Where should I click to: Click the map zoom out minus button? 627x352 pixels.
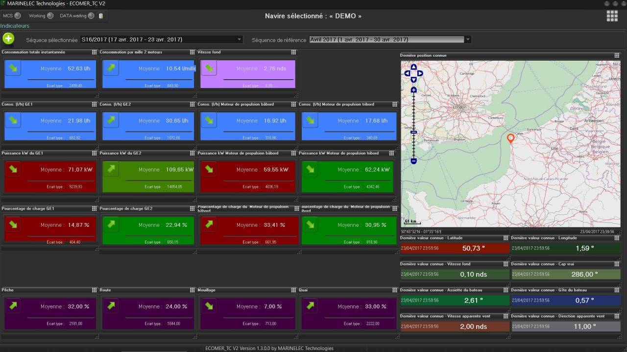click(414, 161)
